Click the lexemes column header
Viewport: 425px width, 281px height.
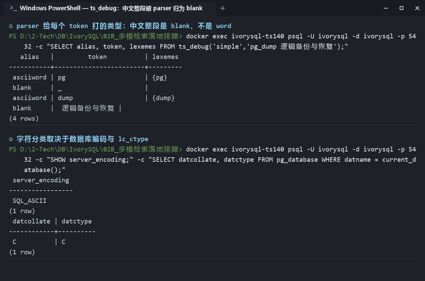165,57
